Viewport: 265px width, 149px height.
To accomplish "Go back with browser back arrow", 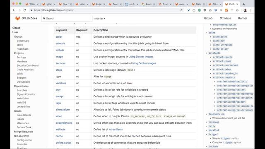I will pyautogui.click(x=14, y=10).
